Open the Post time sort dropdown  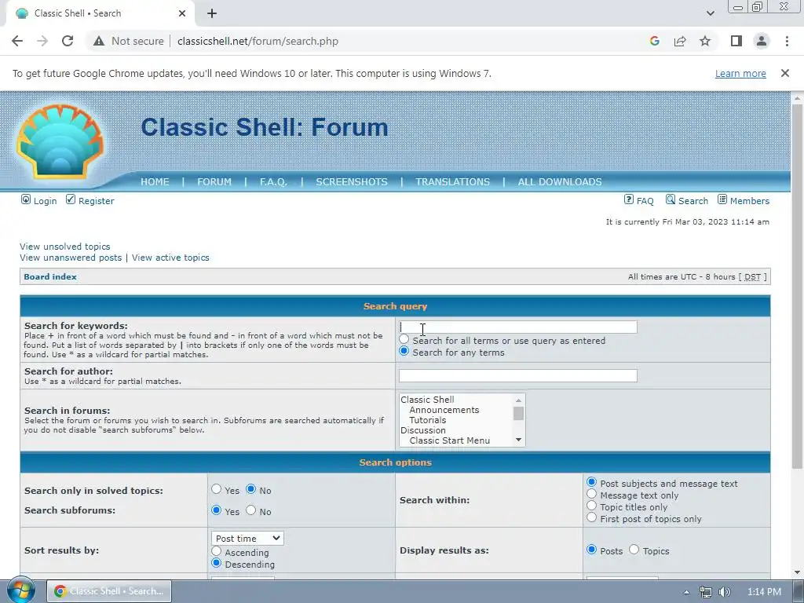pyautogui.click(x=247, y=539)
